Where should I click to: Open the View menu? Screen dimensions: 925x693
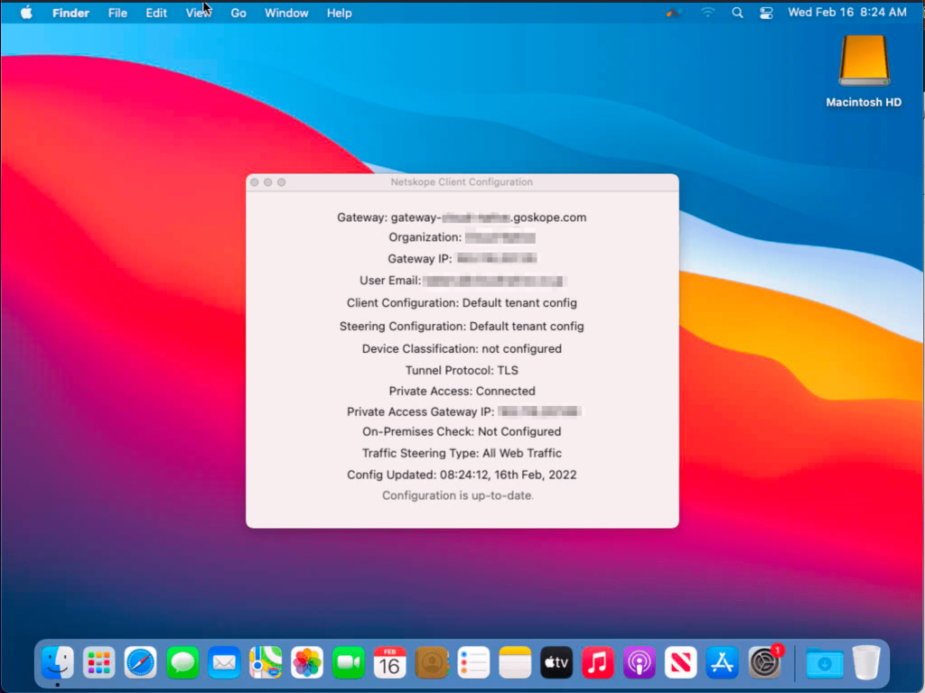(x=198, y=13)
